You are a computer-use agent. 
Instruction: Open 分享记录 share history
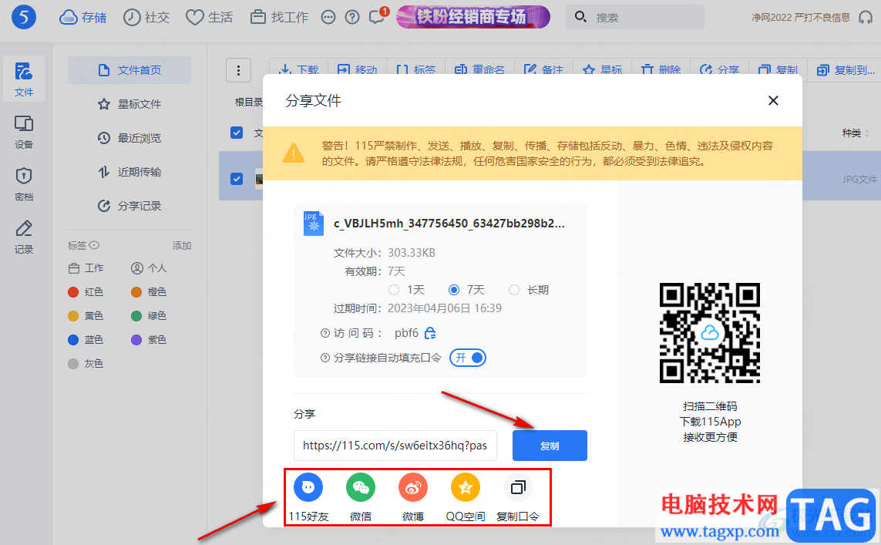[129, 206]
